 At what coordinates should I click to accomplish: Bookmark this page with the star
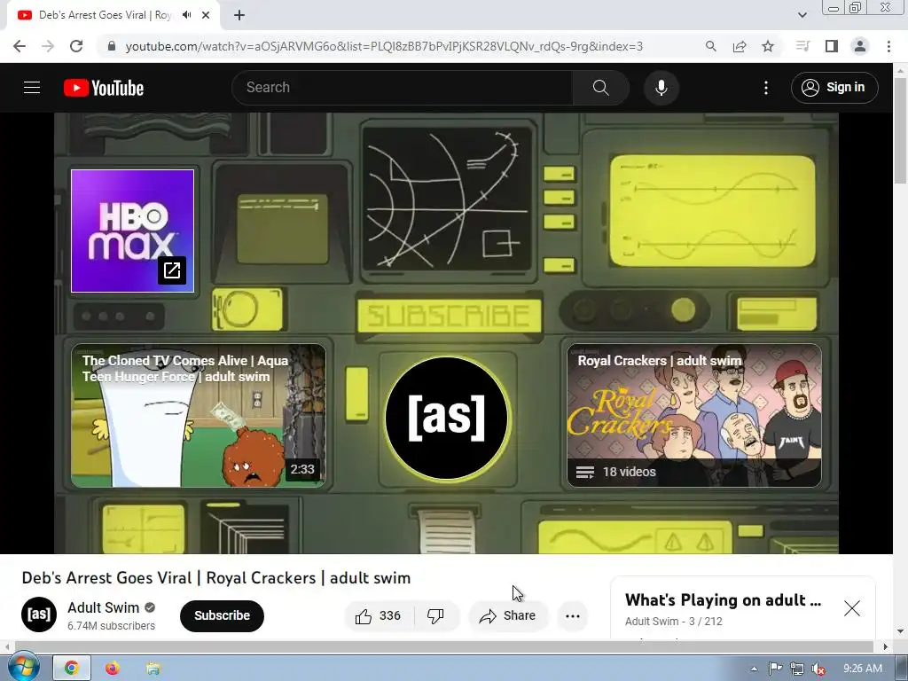(x=767, y=46)
